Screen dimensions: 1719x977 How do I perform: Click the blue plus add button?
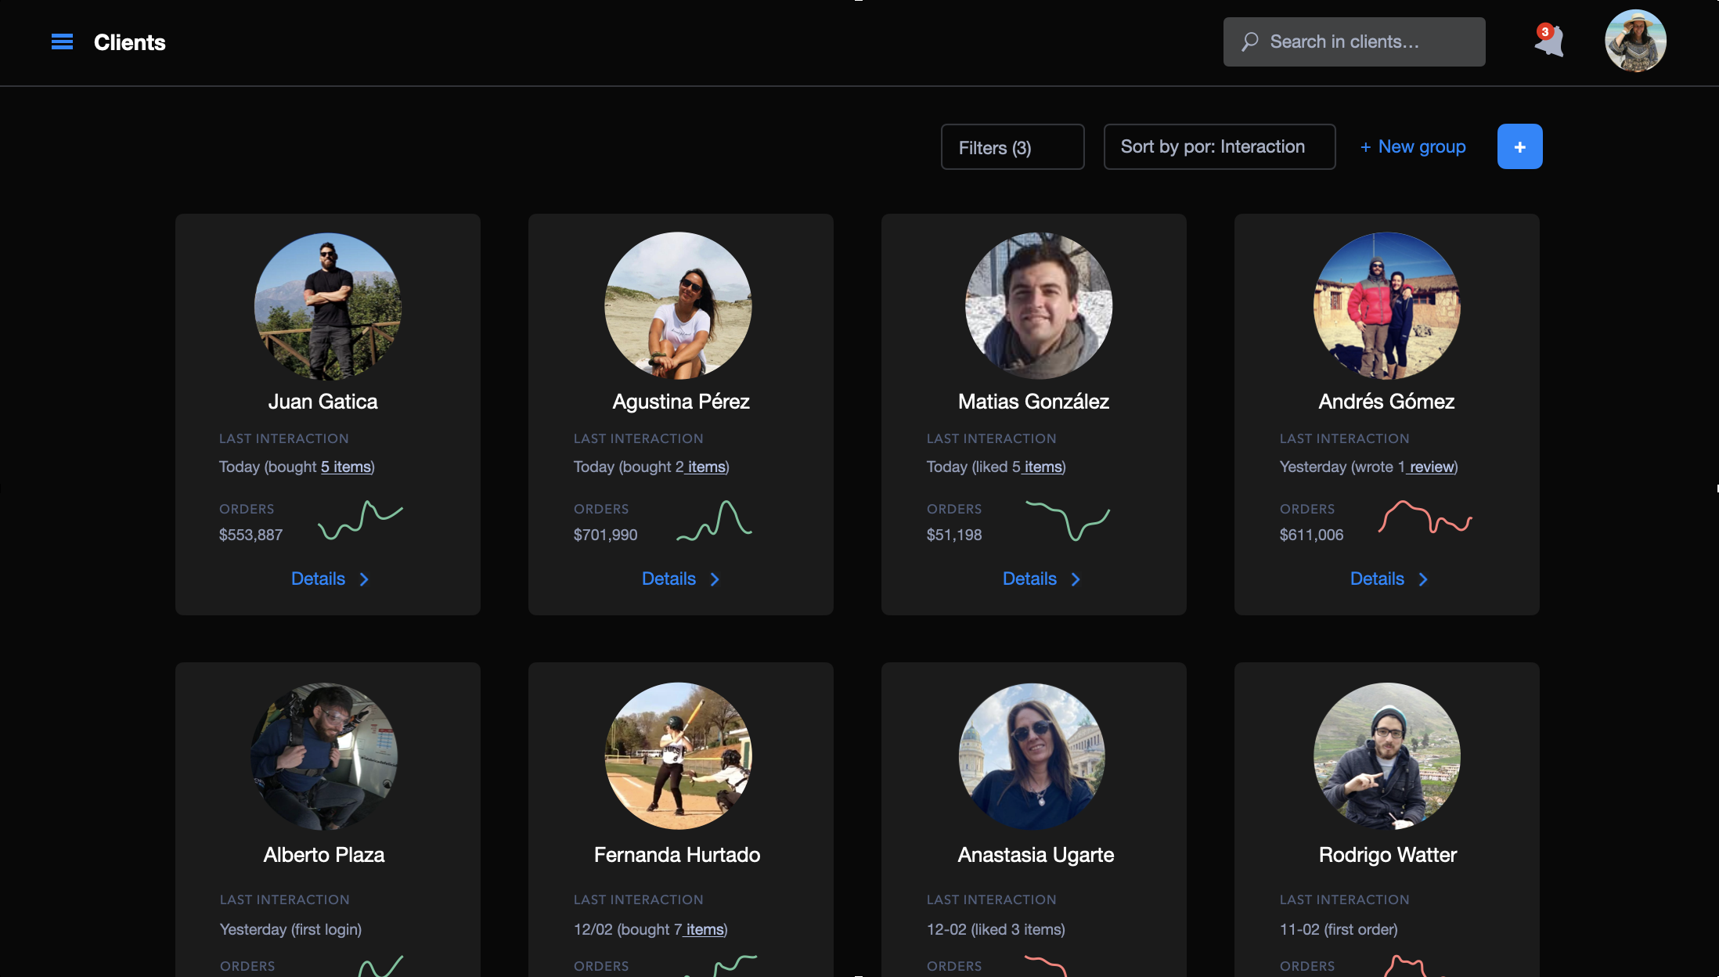click(x=1519, y=146)
